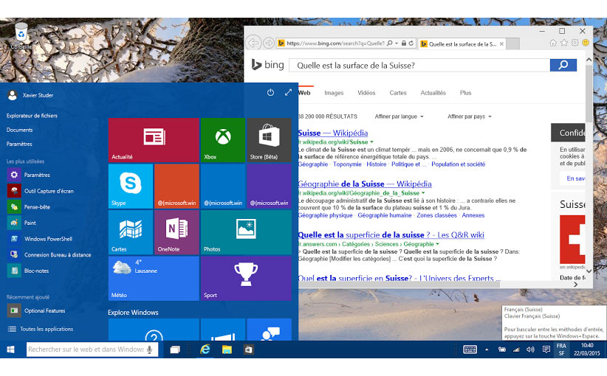Click the browser forward arrow
Image resolution: width=607 pixels, height=376 pixels.
tap(268, 43)
